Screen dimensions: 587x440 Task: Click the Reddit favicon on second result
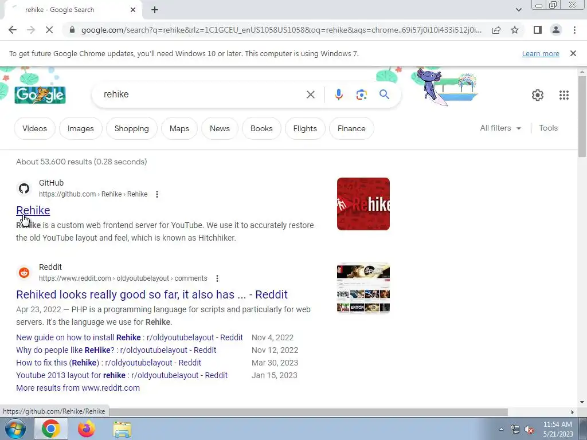24,272
